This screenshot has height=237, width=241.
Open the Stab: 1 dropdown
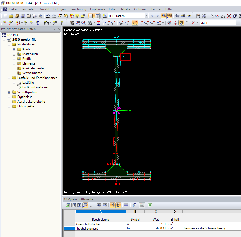(238, 23)
